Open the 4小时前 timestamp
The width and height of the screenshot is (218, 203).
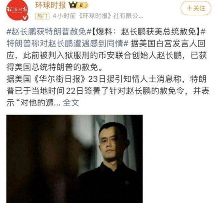pos(64,16)
